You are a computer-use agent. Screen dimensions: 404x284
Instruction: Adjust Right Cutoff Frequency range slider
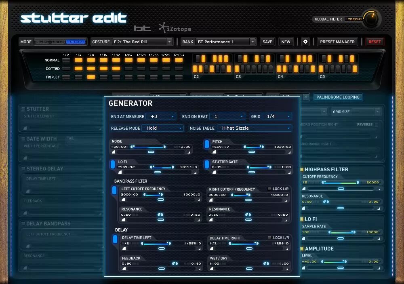click(x=241, y=195)
